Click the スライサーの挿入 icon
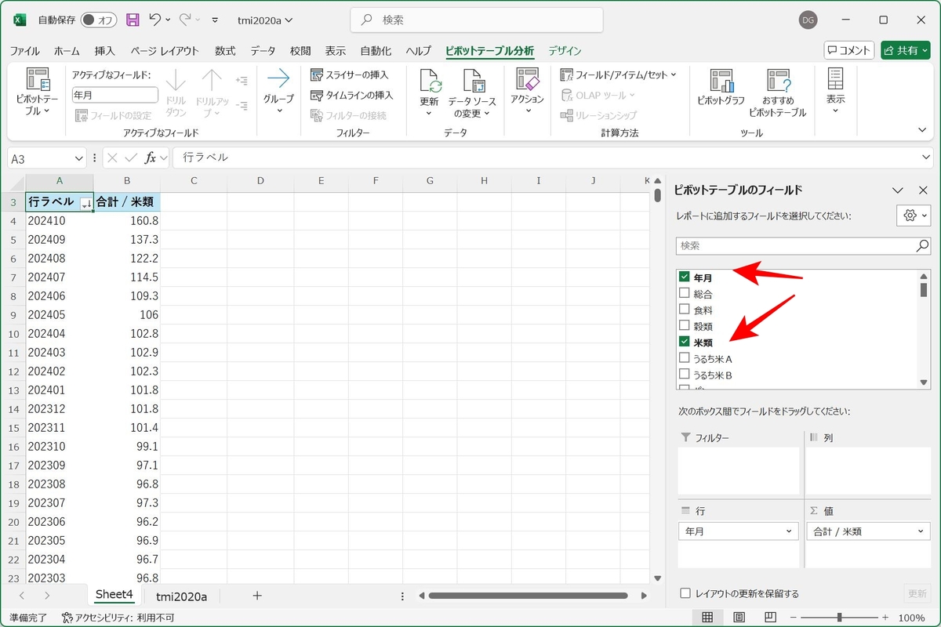This screenshot has height=627, width=941. [317, 75]
